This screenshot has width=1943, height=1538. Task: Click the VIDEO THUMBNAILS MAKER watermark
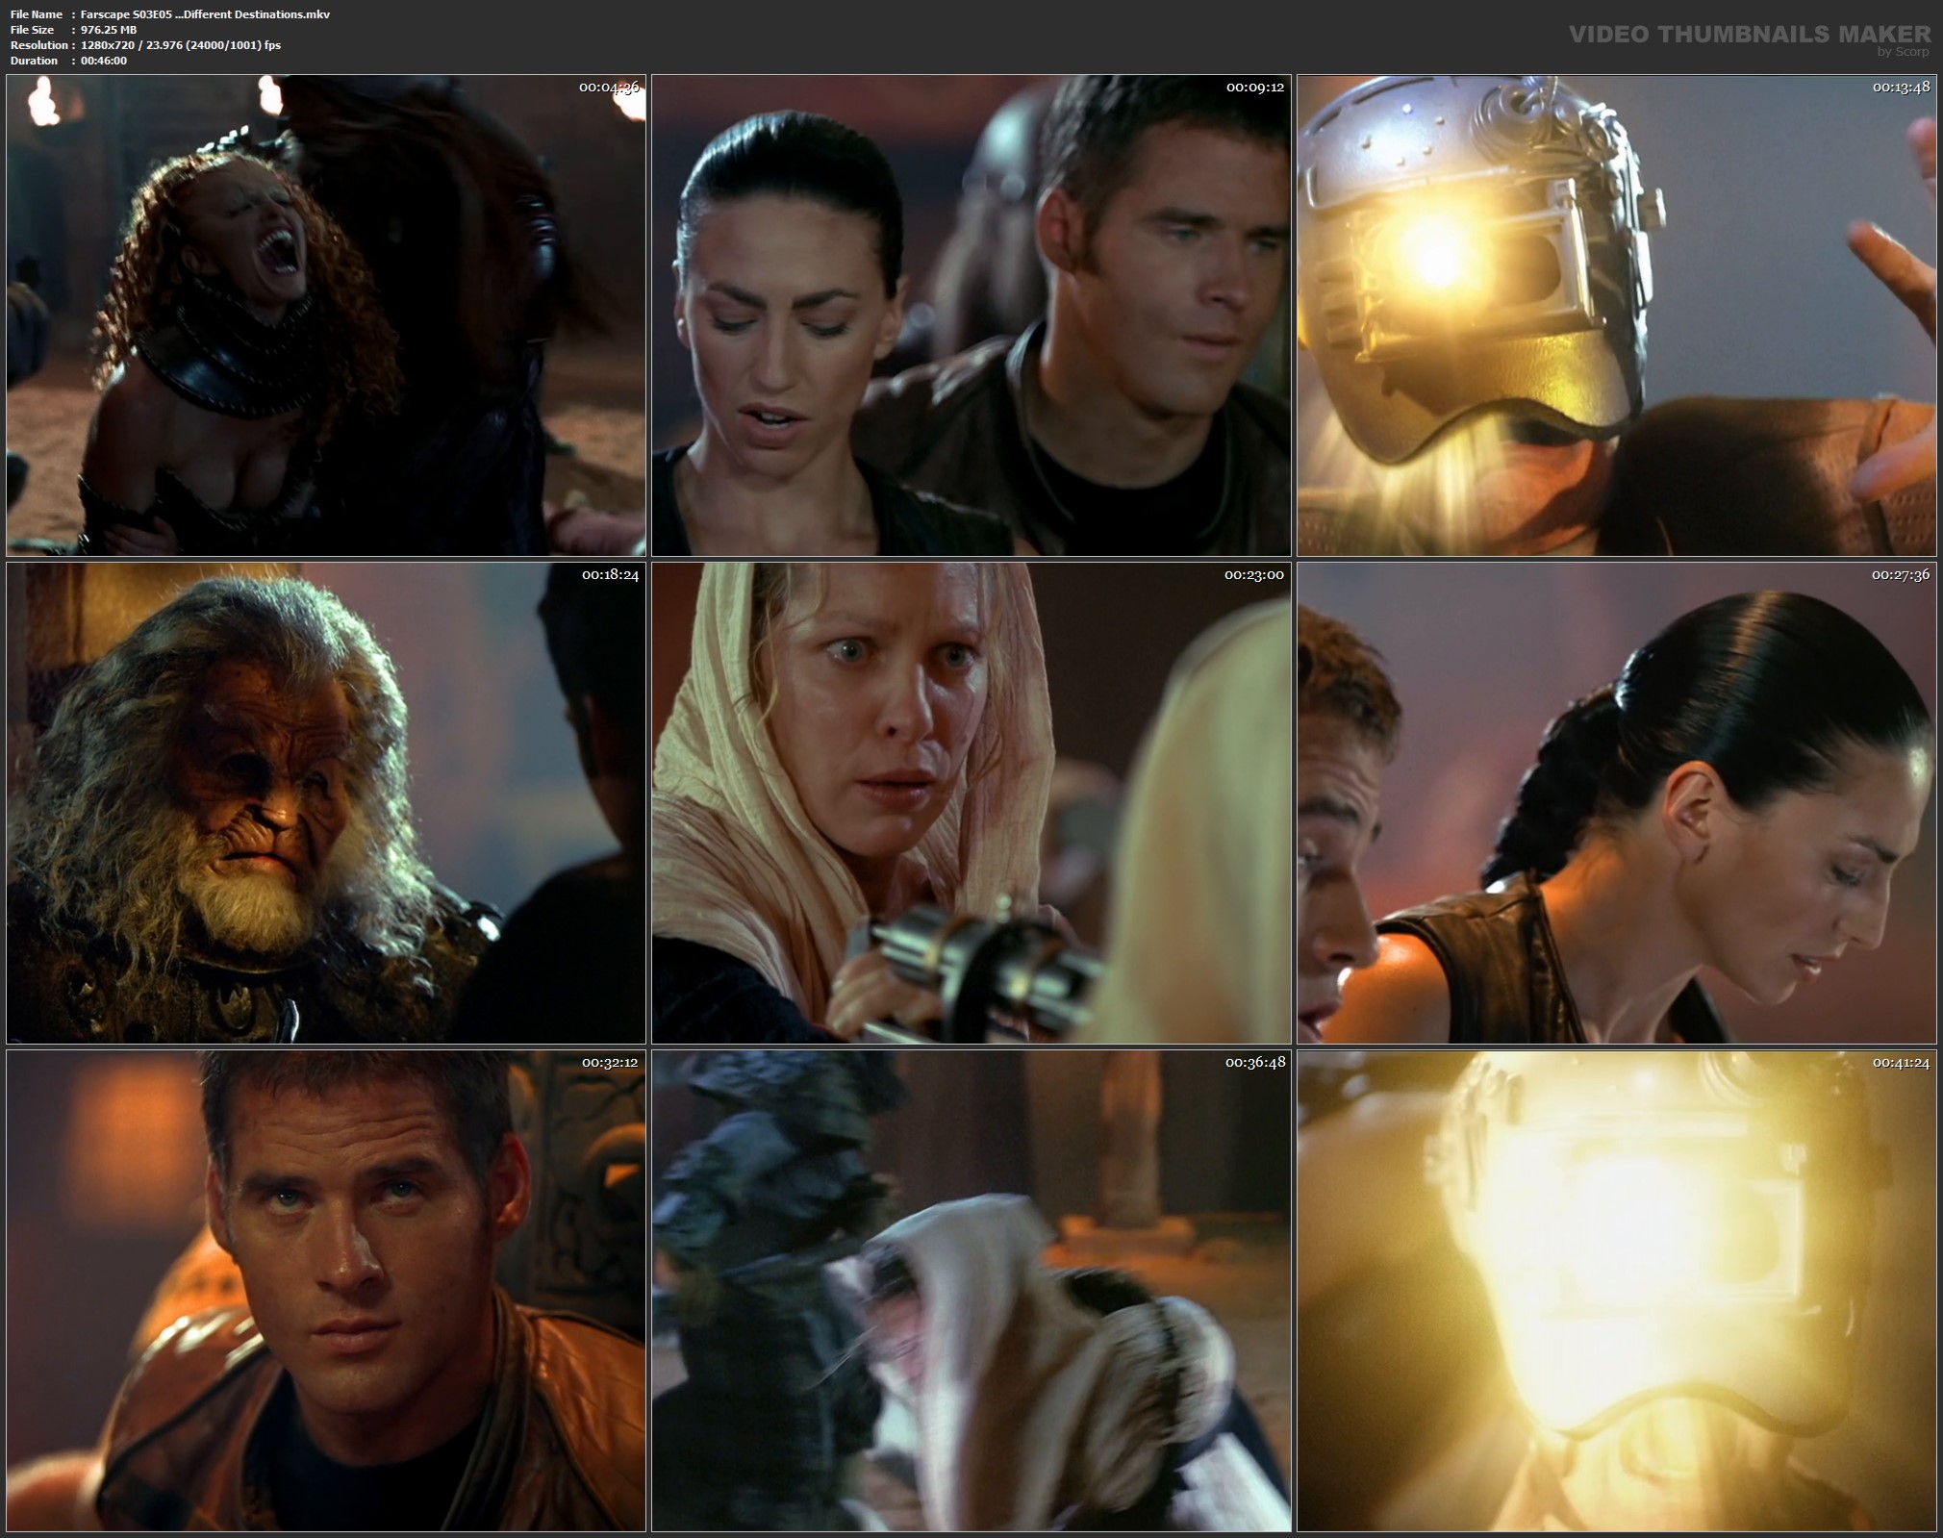pos(1749,34)
